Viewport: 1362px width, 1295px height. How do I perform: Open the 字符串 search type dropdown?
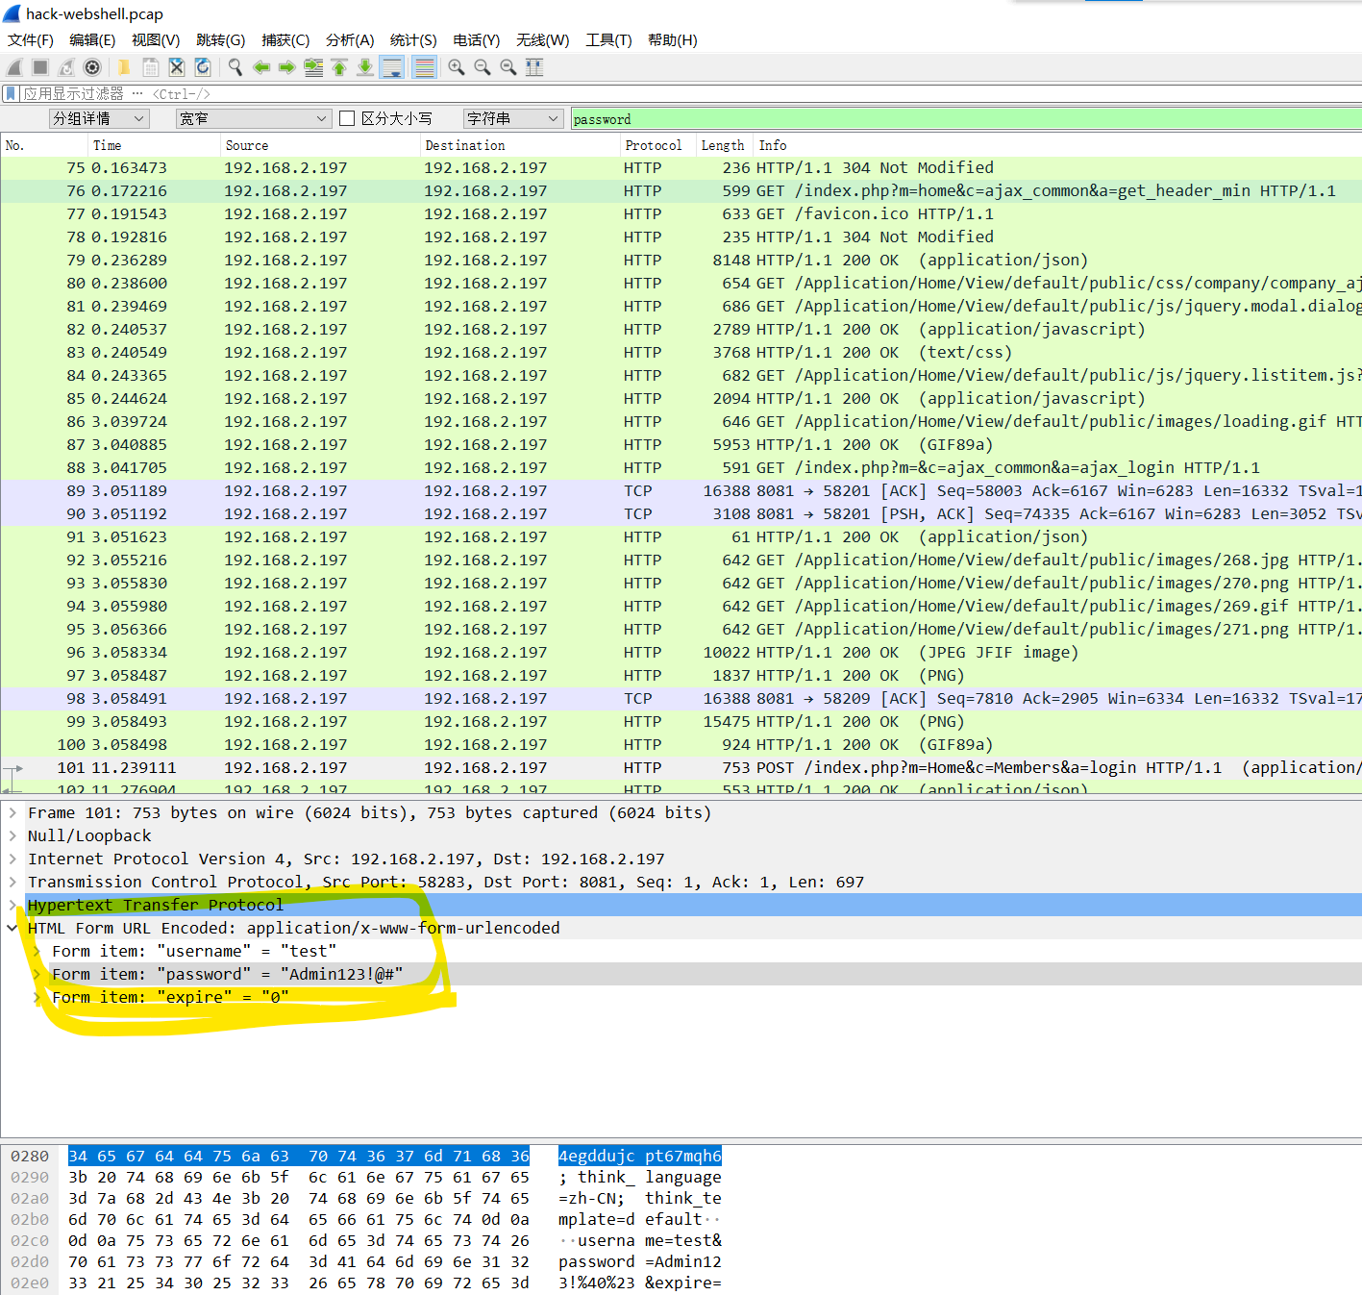512,117
